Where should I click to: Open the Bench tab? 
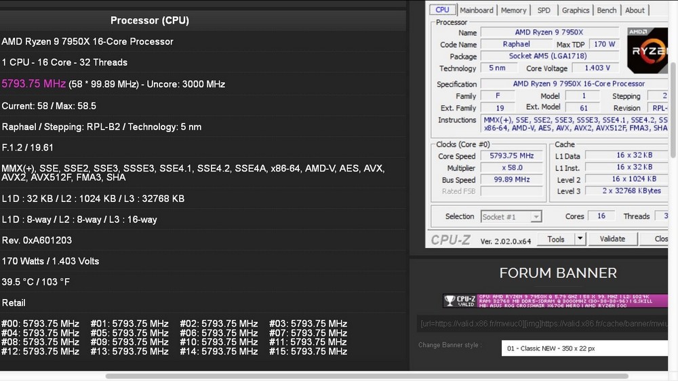click(606, 10)
